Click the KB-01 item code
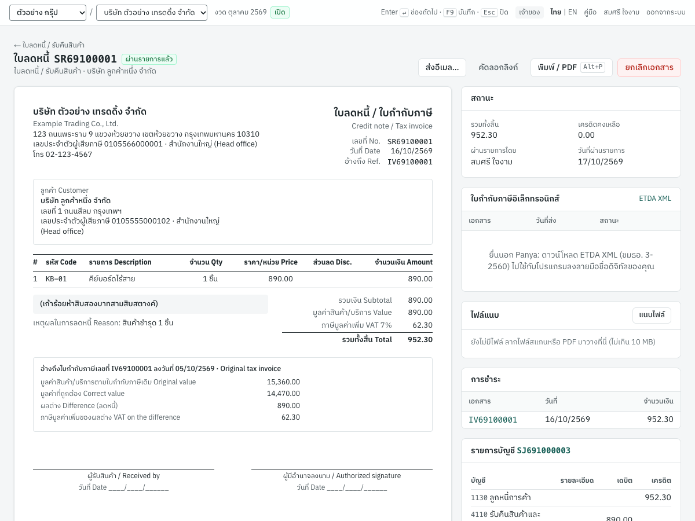The width and height of the screenshot is (695, 521). click(x=56, y=279)
